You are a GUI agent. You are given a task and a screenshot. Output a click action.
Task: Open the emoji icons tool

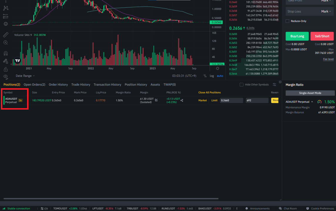click(x=6, y=24)
